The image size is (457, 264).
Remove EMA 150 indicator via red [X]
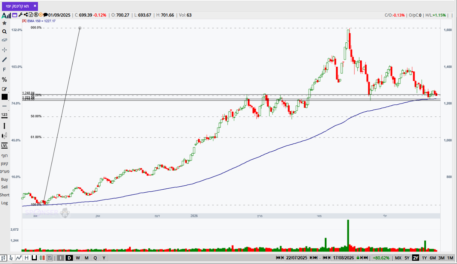[24, 21]
